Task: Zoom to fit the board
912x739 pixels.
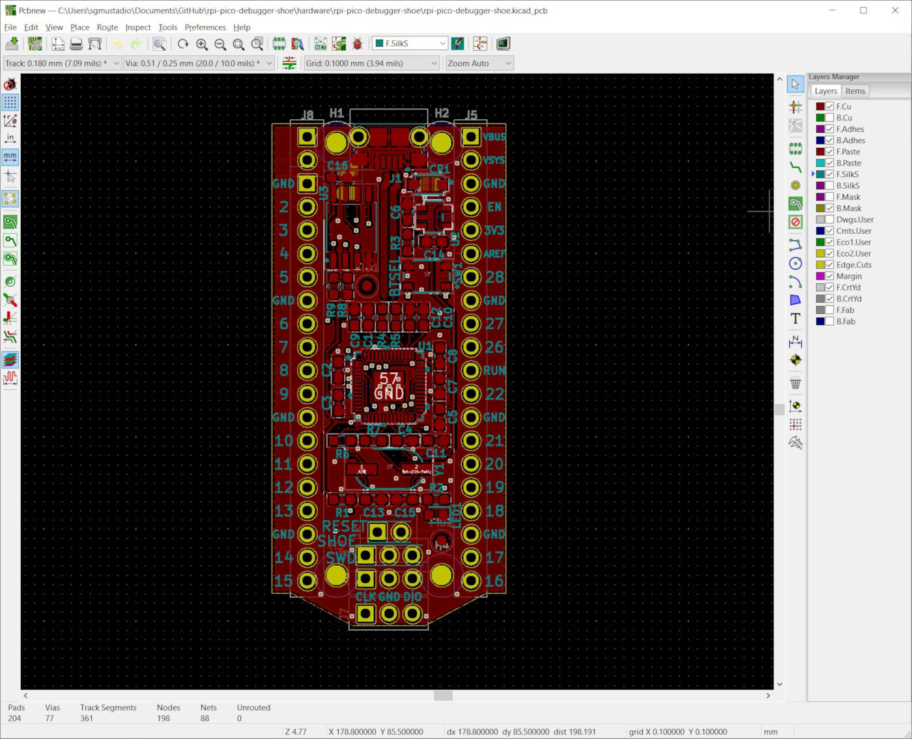Action: point(238,44)
